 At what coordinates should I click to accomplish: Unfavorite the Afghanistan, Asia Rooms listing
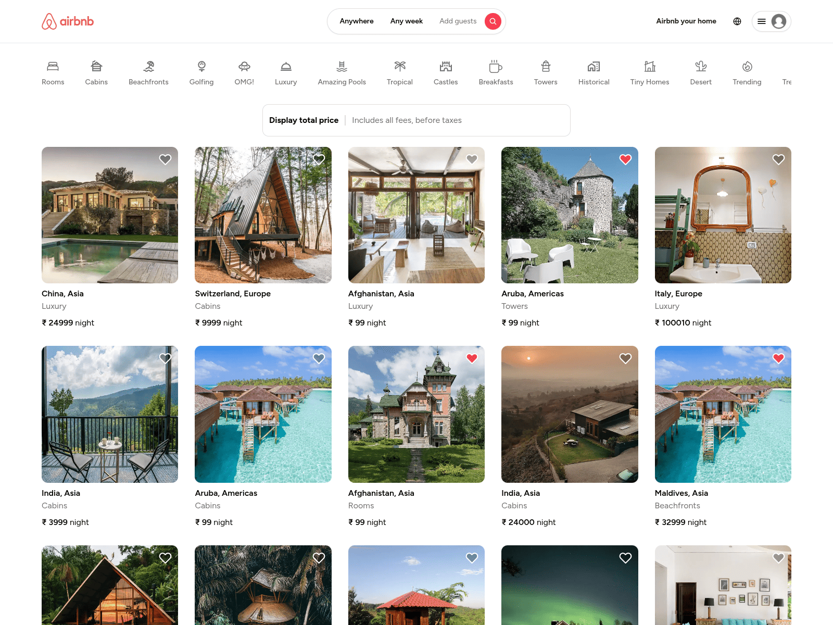coord(472,358)
